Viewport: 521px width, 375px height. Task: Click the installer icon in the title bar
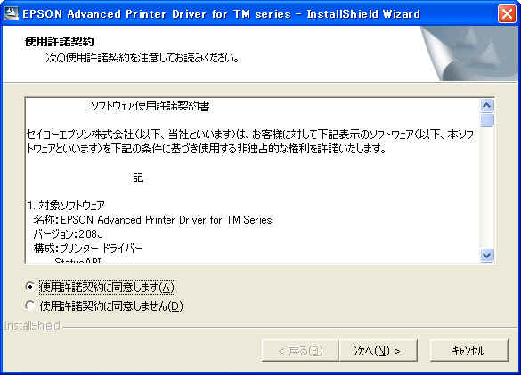(12, 14)
